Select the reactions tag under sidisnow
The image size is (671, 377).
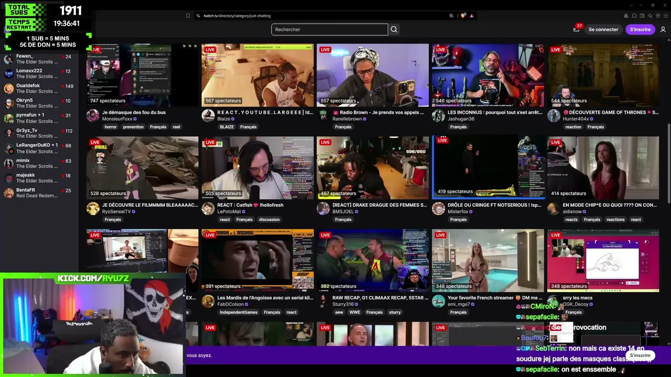615,219
